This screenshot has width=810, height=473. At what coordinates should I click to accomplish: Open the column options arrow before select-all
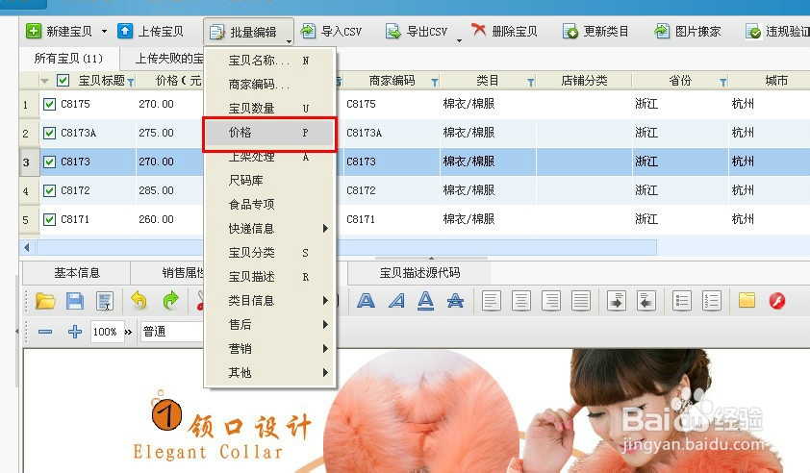click(45, 81)
